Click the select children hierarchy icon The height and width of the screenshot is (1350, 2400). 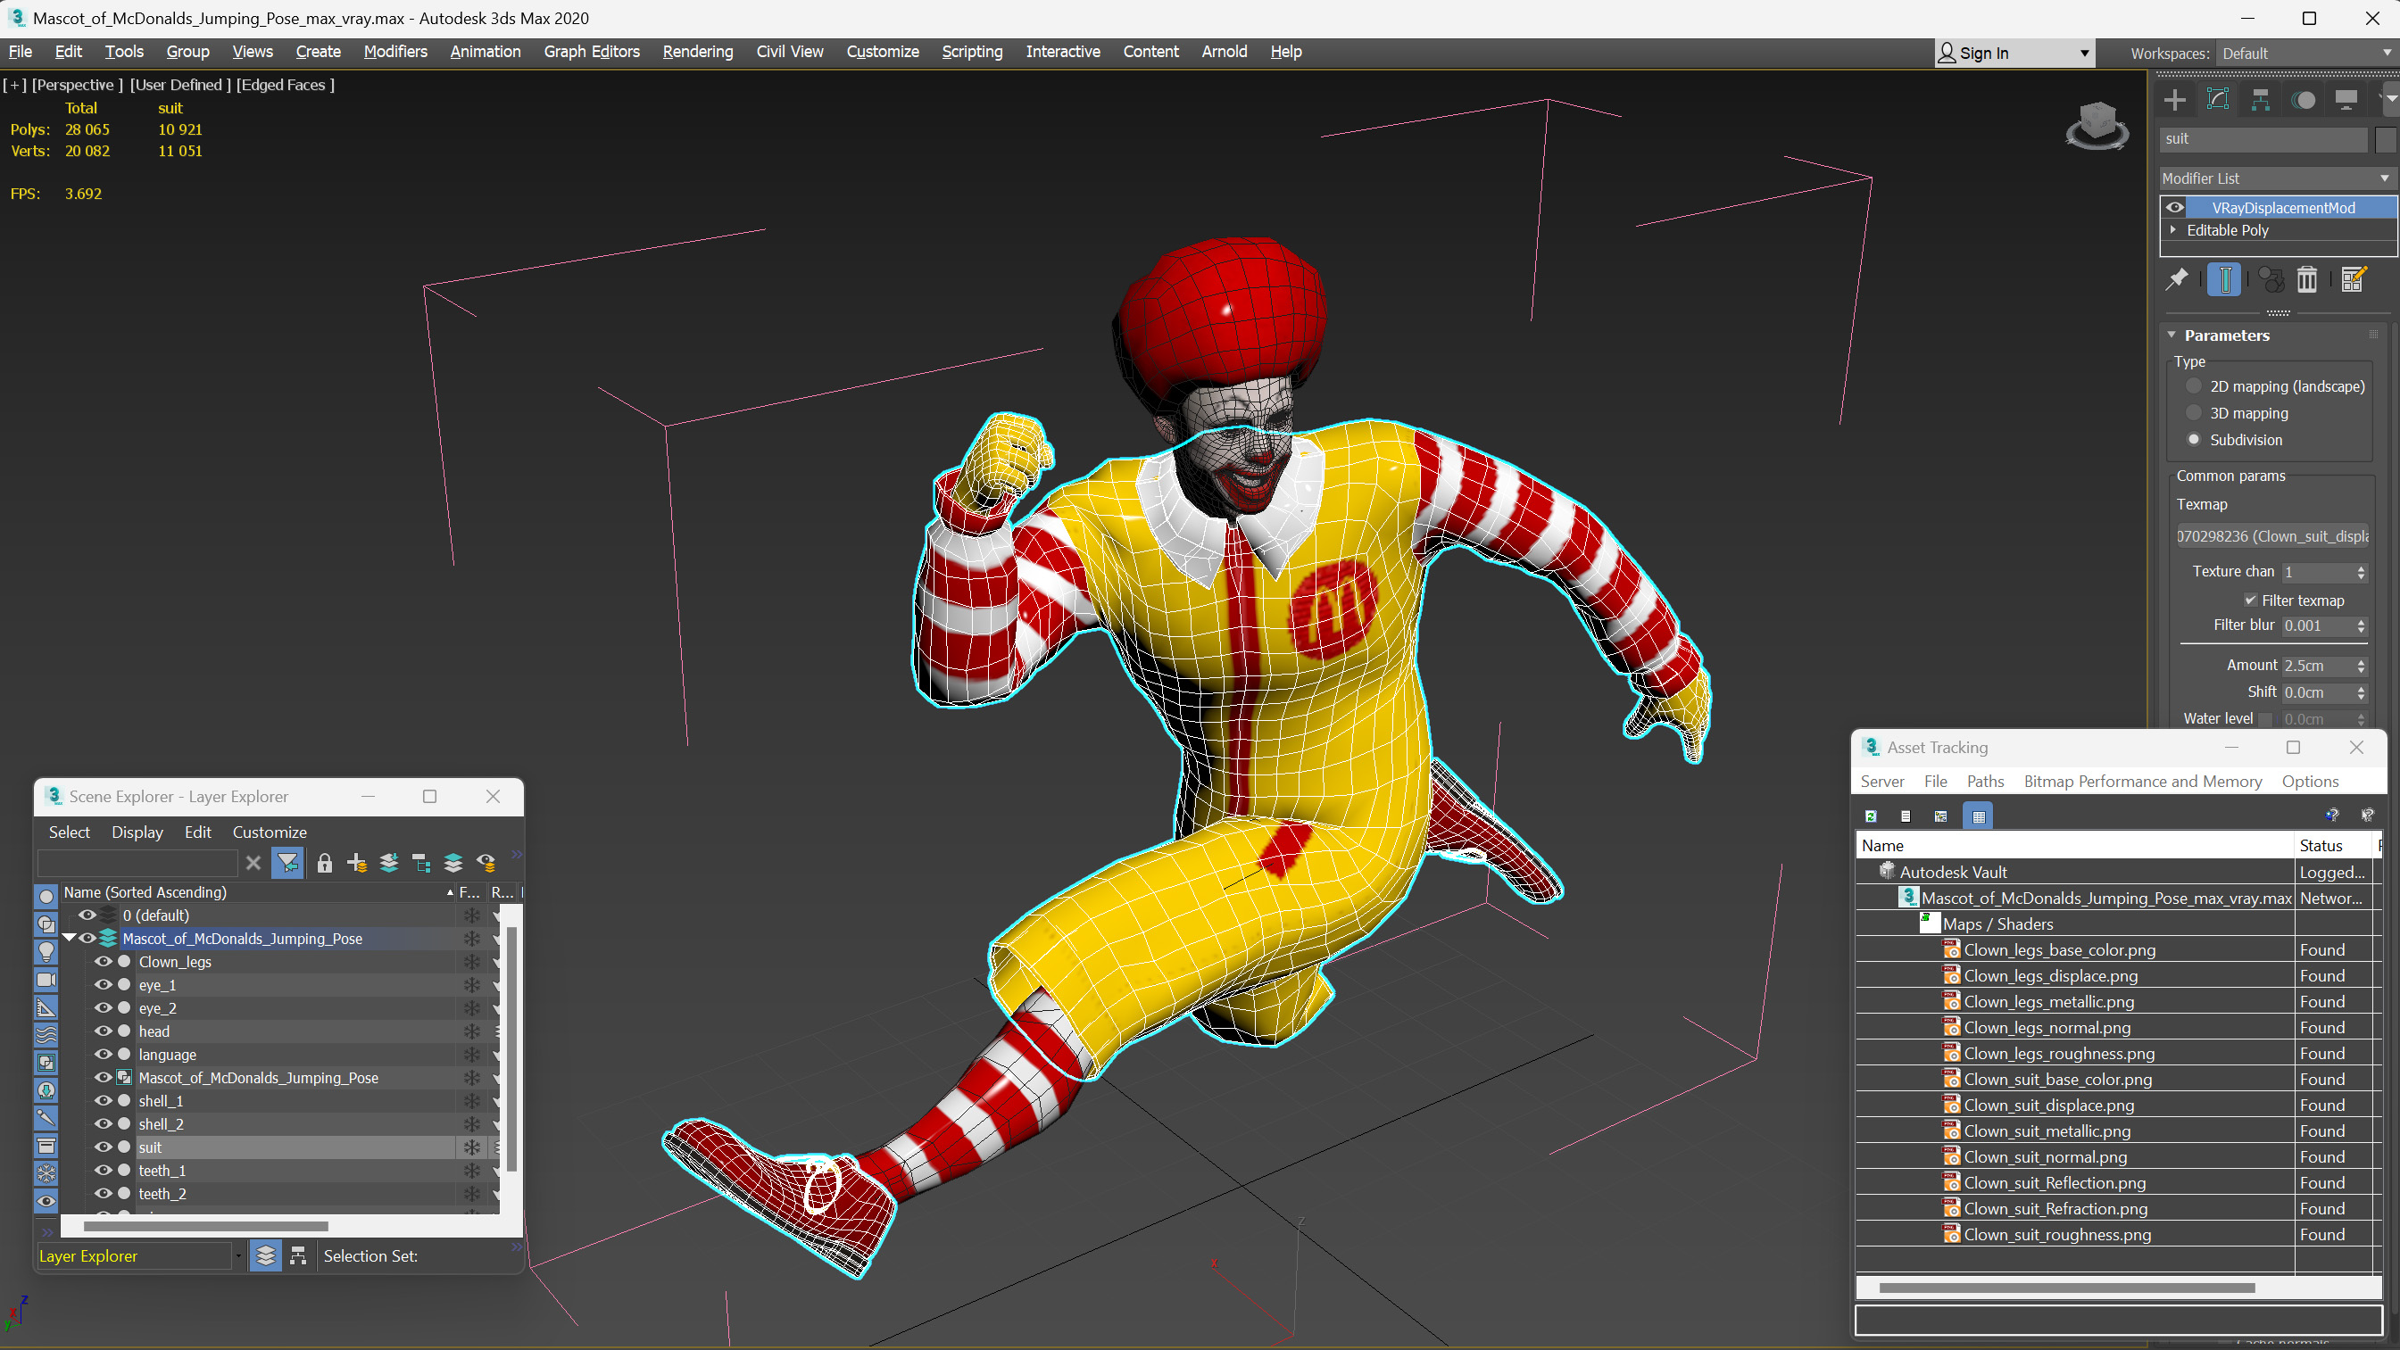(421, 863)
